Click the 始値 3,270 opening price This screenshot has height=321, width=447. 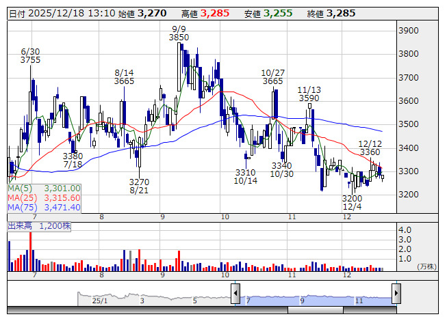click(x=142, y=14)
